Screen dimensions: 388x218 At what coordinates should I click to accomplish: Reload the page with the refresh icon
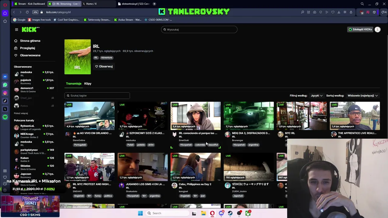[x=27, y=12]
